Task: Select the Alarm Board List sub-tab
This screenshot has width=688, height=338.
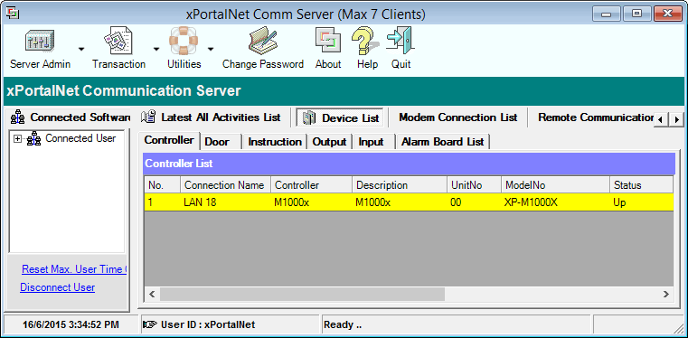Action: (443, 142)
